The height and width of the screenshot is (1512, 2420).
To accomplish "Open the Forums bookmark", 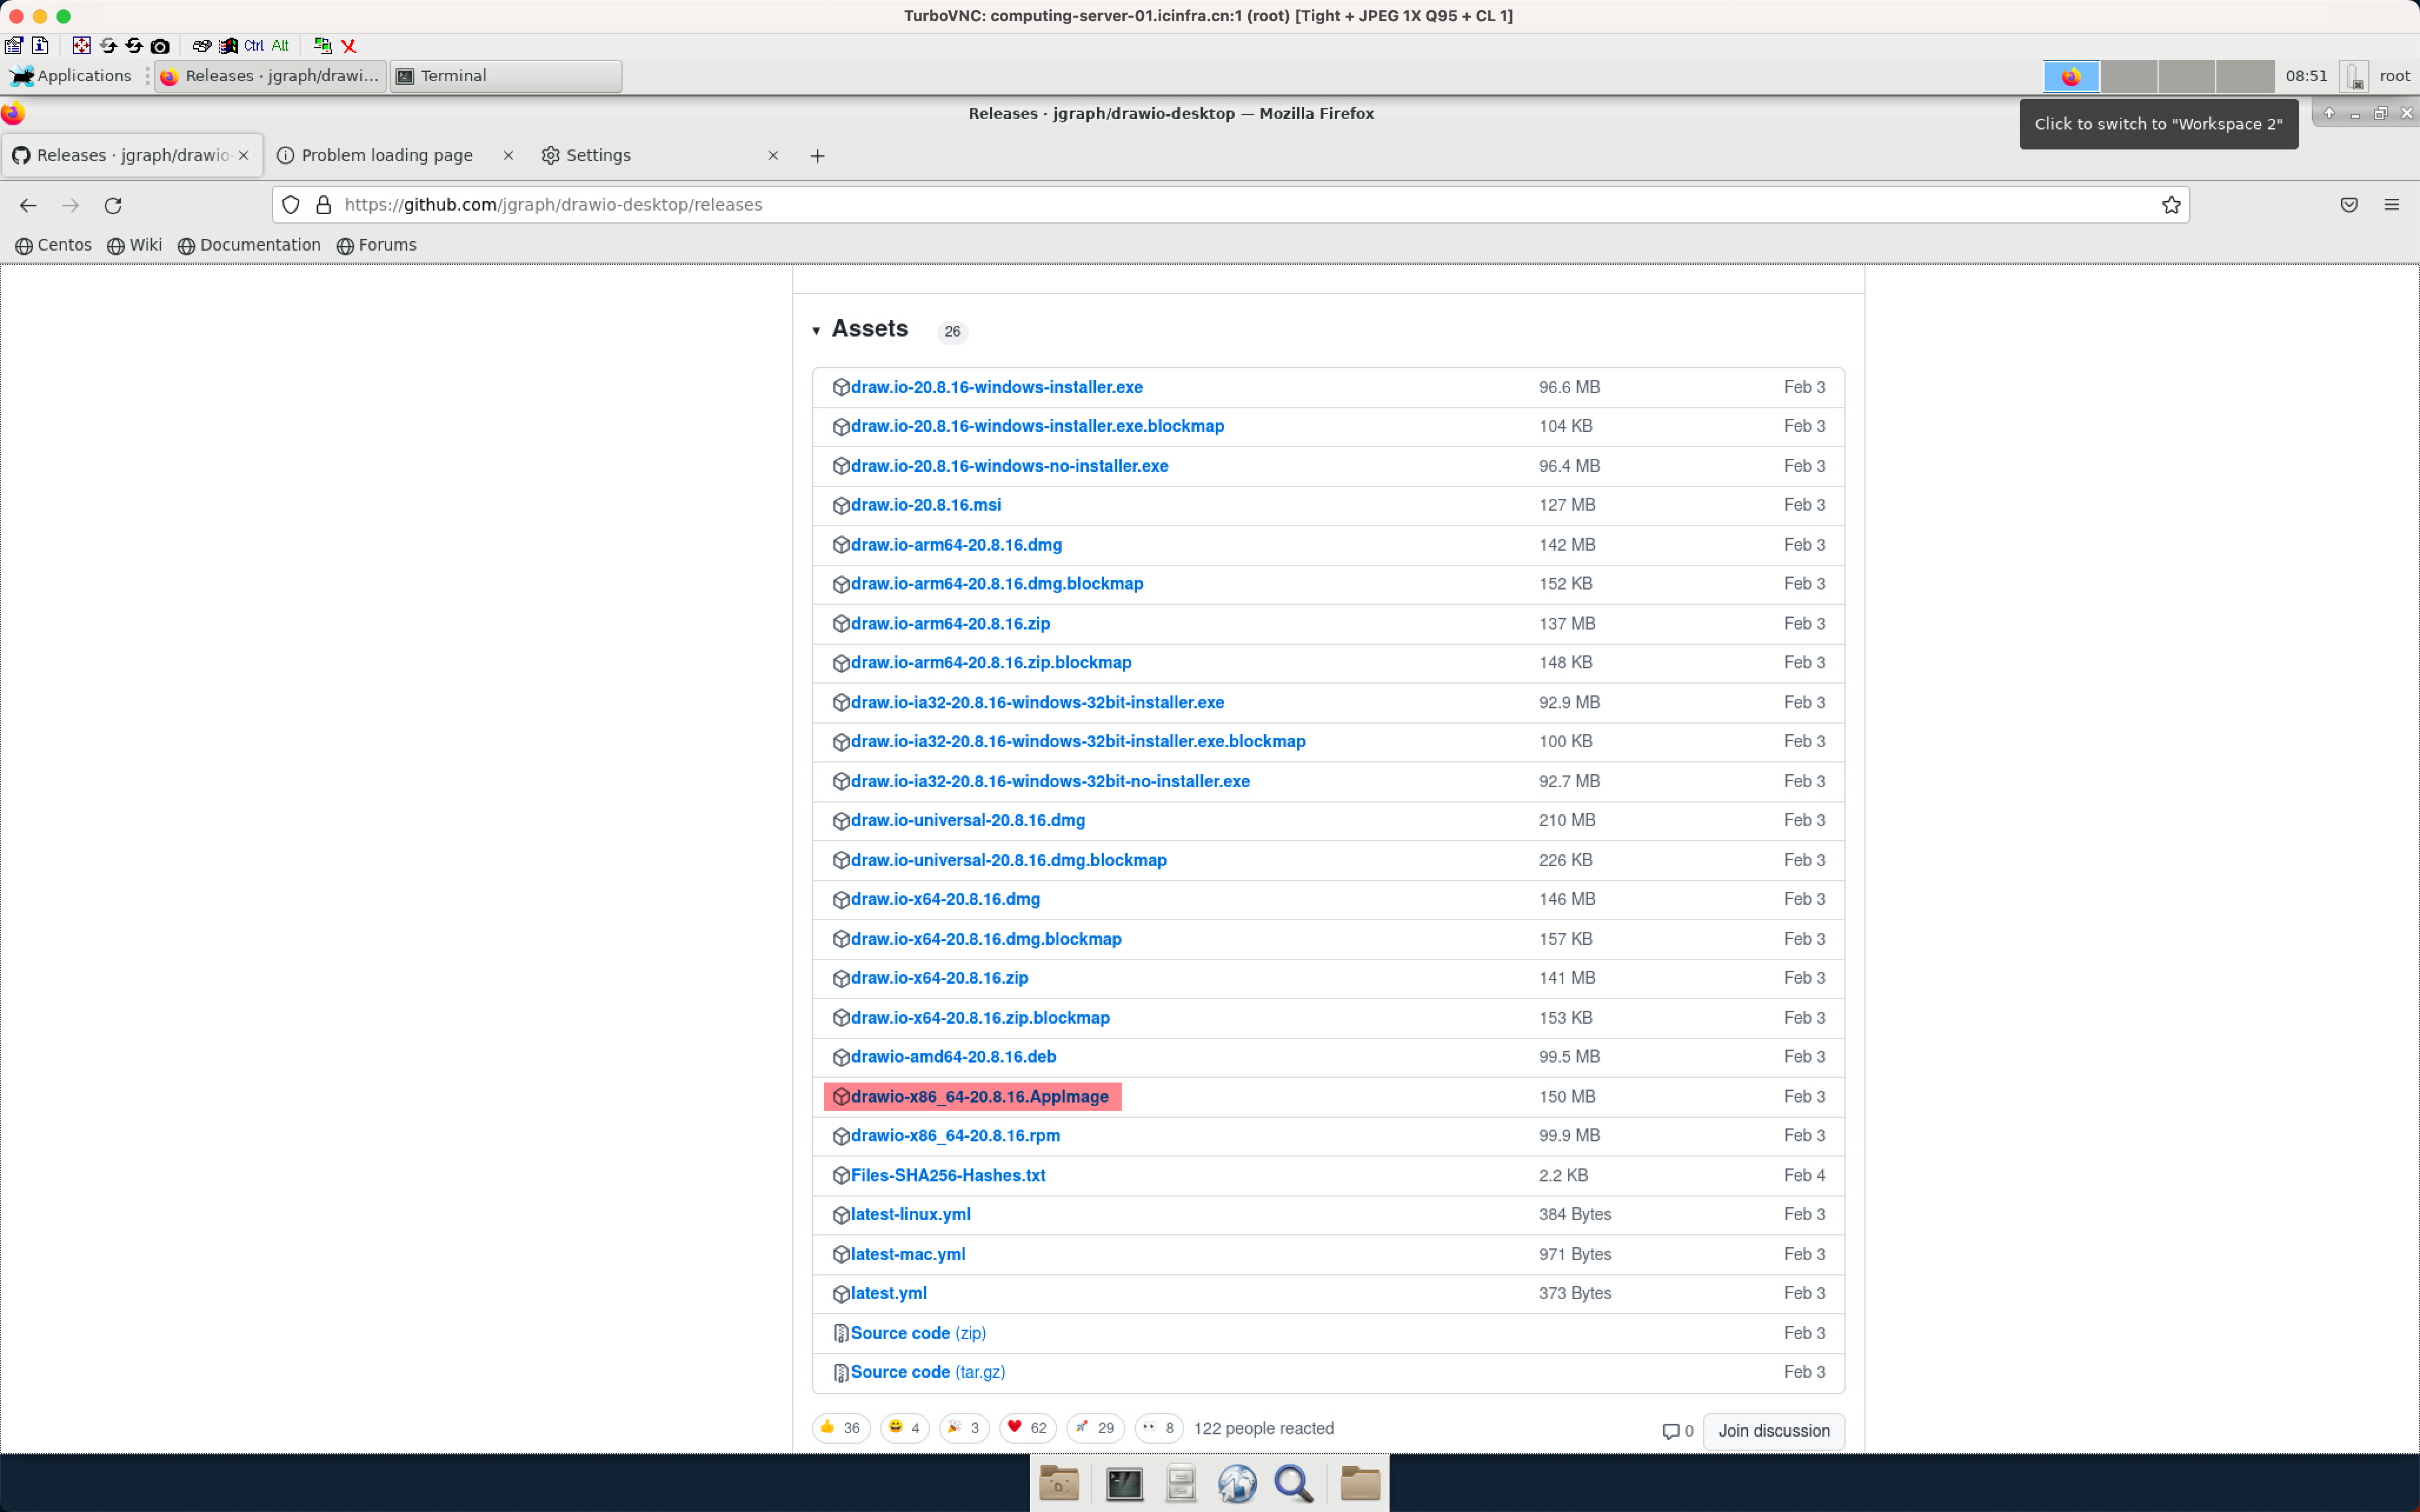I will [x=377, y=245].
